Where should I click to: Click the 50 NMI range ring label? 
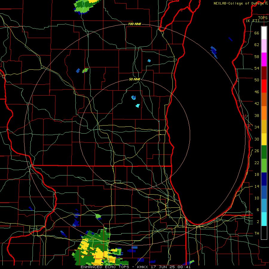point(134,79)
